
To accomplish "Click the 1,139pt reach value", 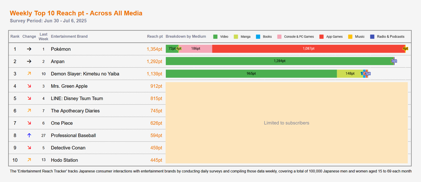I will click(x=155, y=74).
